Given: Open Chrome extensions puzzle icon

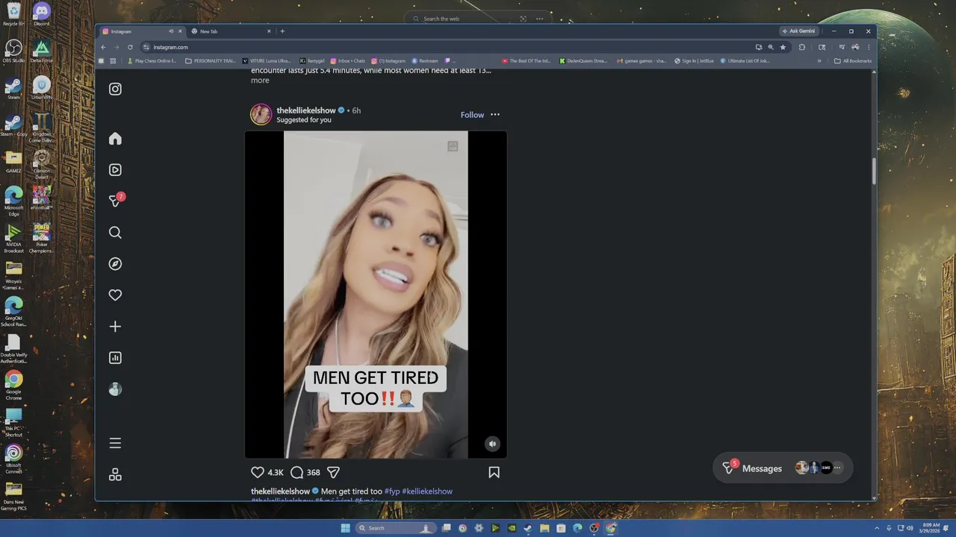Looking at the screenshot, I should (802, 47).
